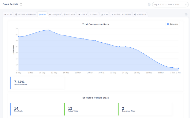This screenshot has height=118, width=190.
Task: Click the blue Conversion legend swatch
Action: [x=168, y=24]
